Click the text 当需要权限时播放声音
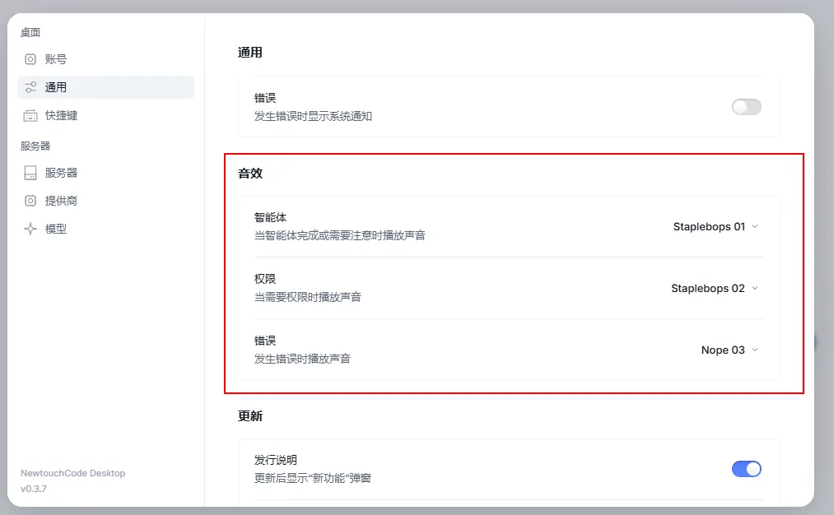The height and width of the screenshot is (515, 834). [307, 297]
